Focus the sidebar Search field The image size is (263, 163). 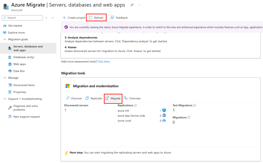(23, 18)
